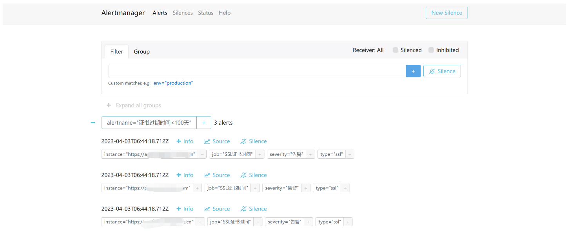This screenshot has width=577, height=234.
Task: Click the instance="https://p… label text
Action: coord(147,188)
